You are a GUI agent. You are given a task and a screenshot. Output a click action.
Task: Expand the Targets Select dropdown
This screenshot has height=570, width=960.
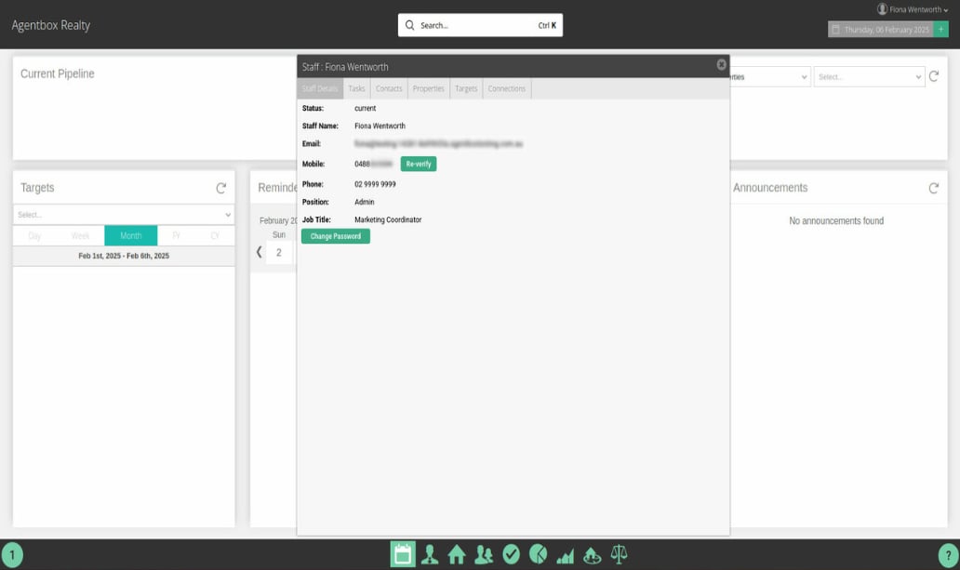pyautogui.click(x=124, y=215)
